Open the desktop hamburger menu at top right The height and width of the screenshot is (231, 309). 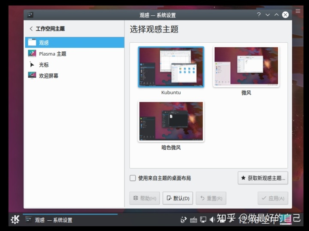tap(298, 11)
